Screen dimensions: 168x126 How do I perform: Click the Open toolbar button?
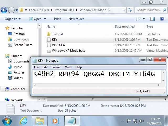tap(35, 19)
